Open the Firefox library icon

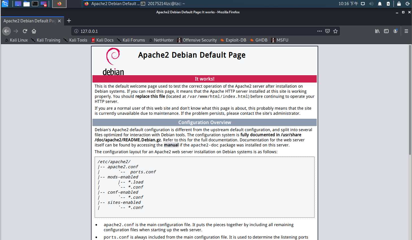(377, 31)
